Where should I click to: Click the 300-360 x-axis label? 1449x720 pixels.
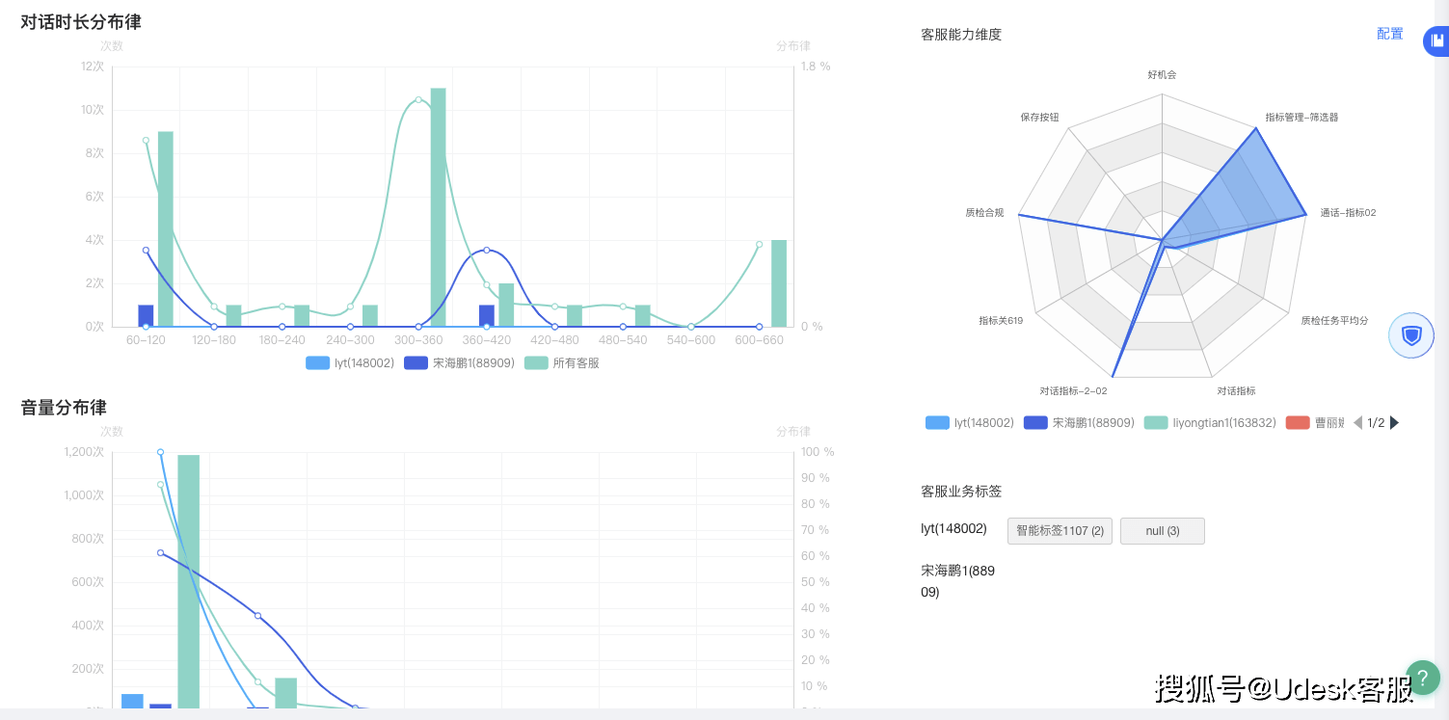(418, 340)
